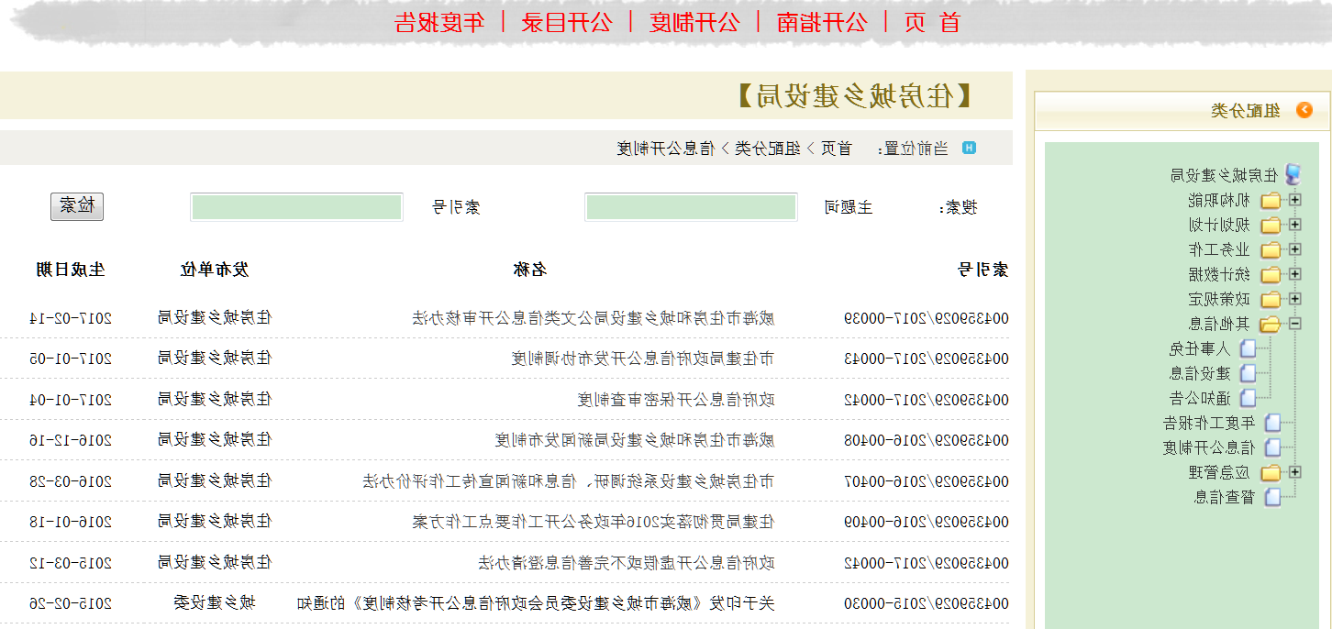Click the document icon beside 建设信息
The image size is (1332, 629).
coord(1248,373)
